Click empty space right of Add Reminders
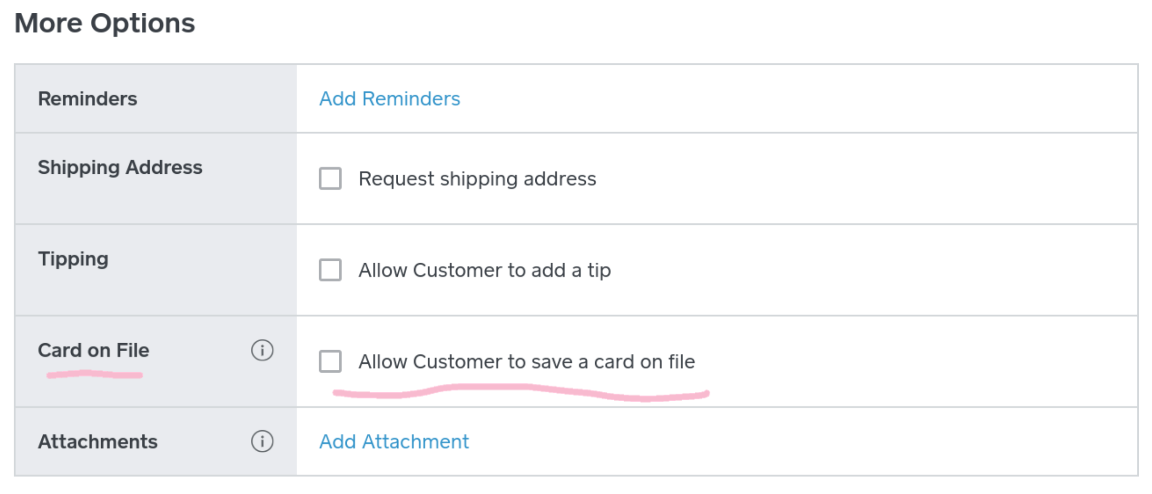The height and width of the screenshot is (494, 1152). (786, 99)
